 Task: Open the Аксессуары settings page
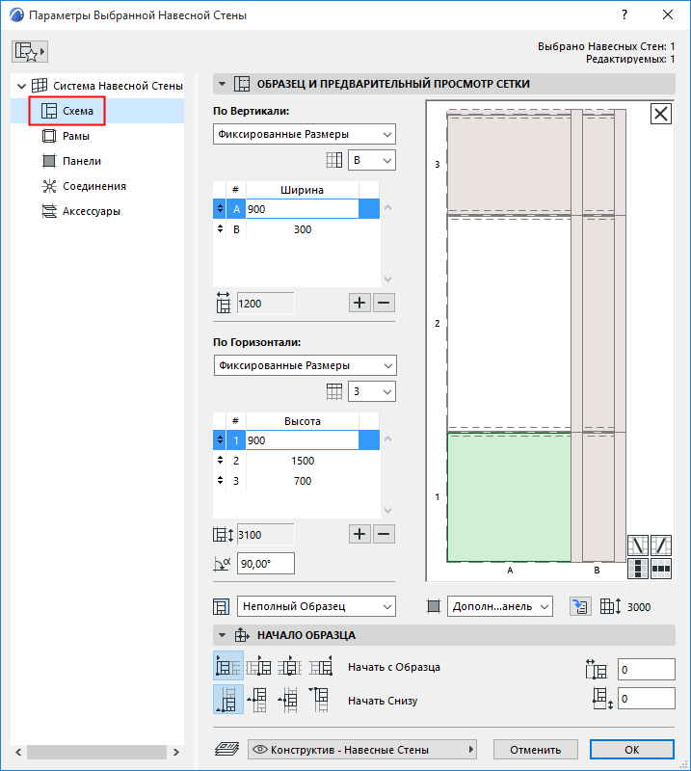coord(81,211)
